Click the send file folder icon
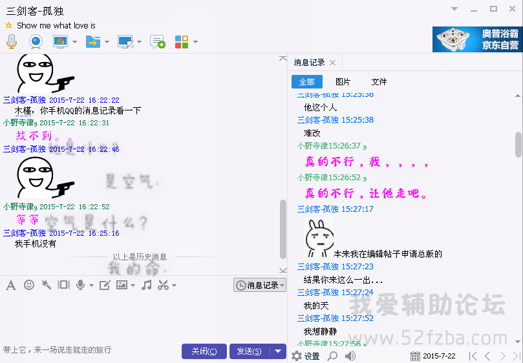 point(94,41)
